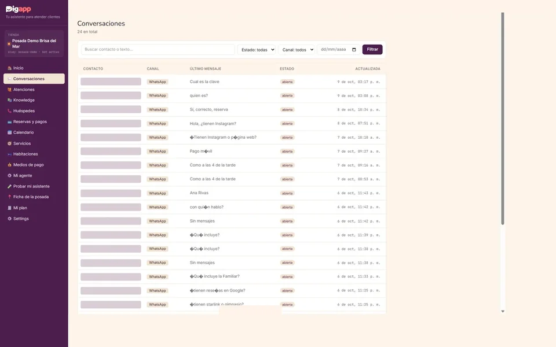Click the Habitaciones bed icon
Screen dimensions: 556x347
click(x=10, y=154)
